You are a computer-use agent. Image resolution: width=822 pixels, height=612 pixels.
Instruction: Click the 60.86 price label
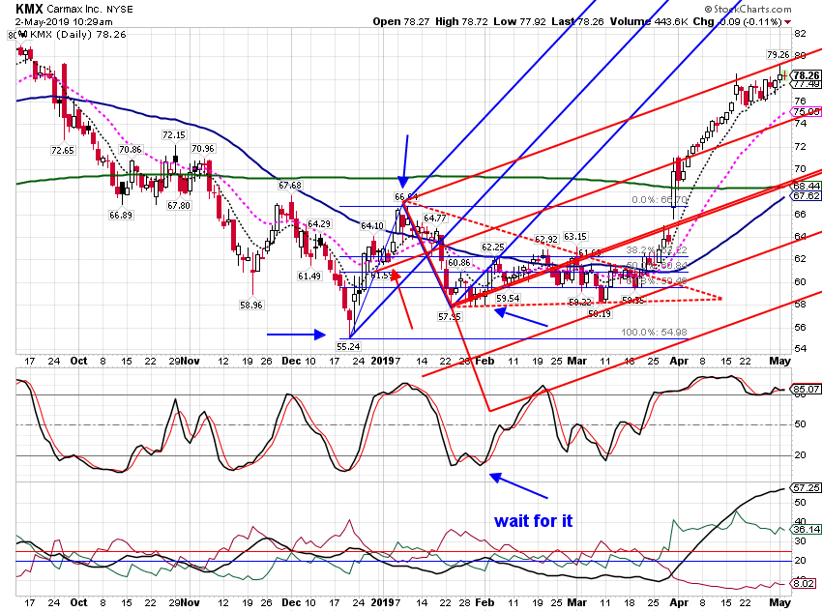pyautogui.click(x=459, y=263)
